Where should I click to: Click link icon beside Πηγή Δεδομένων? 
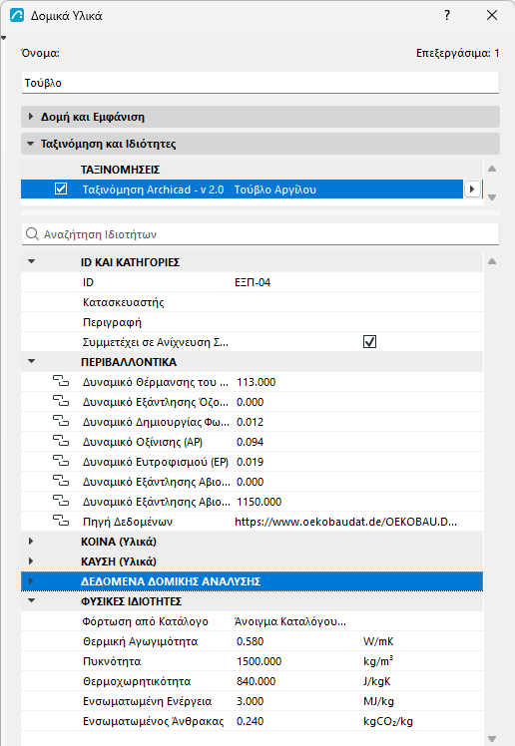[61, 522]
